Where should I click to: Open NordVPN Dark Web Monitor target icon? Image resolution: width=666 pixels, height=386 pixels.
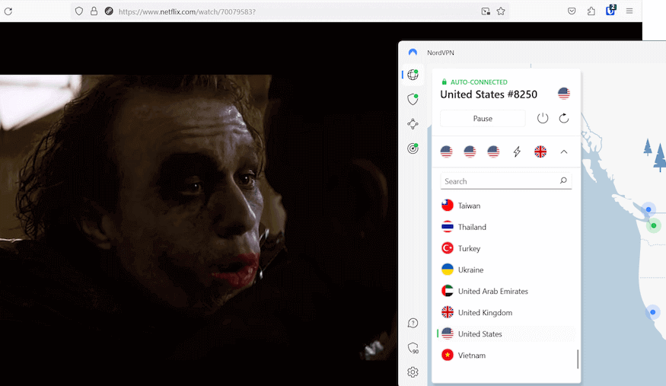[413, 148]
